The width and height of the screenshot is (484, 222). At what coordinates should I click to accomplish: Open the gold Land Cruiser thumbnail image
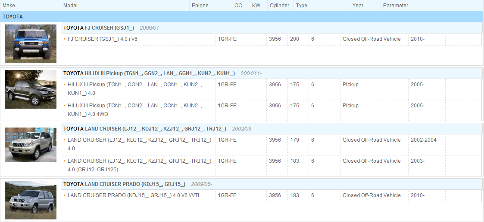click(x=31, y=145)
